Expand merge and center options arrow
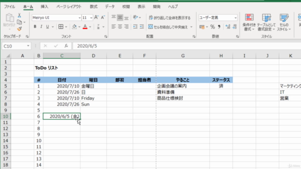The image size is (301, 169). tap(191, 27)
